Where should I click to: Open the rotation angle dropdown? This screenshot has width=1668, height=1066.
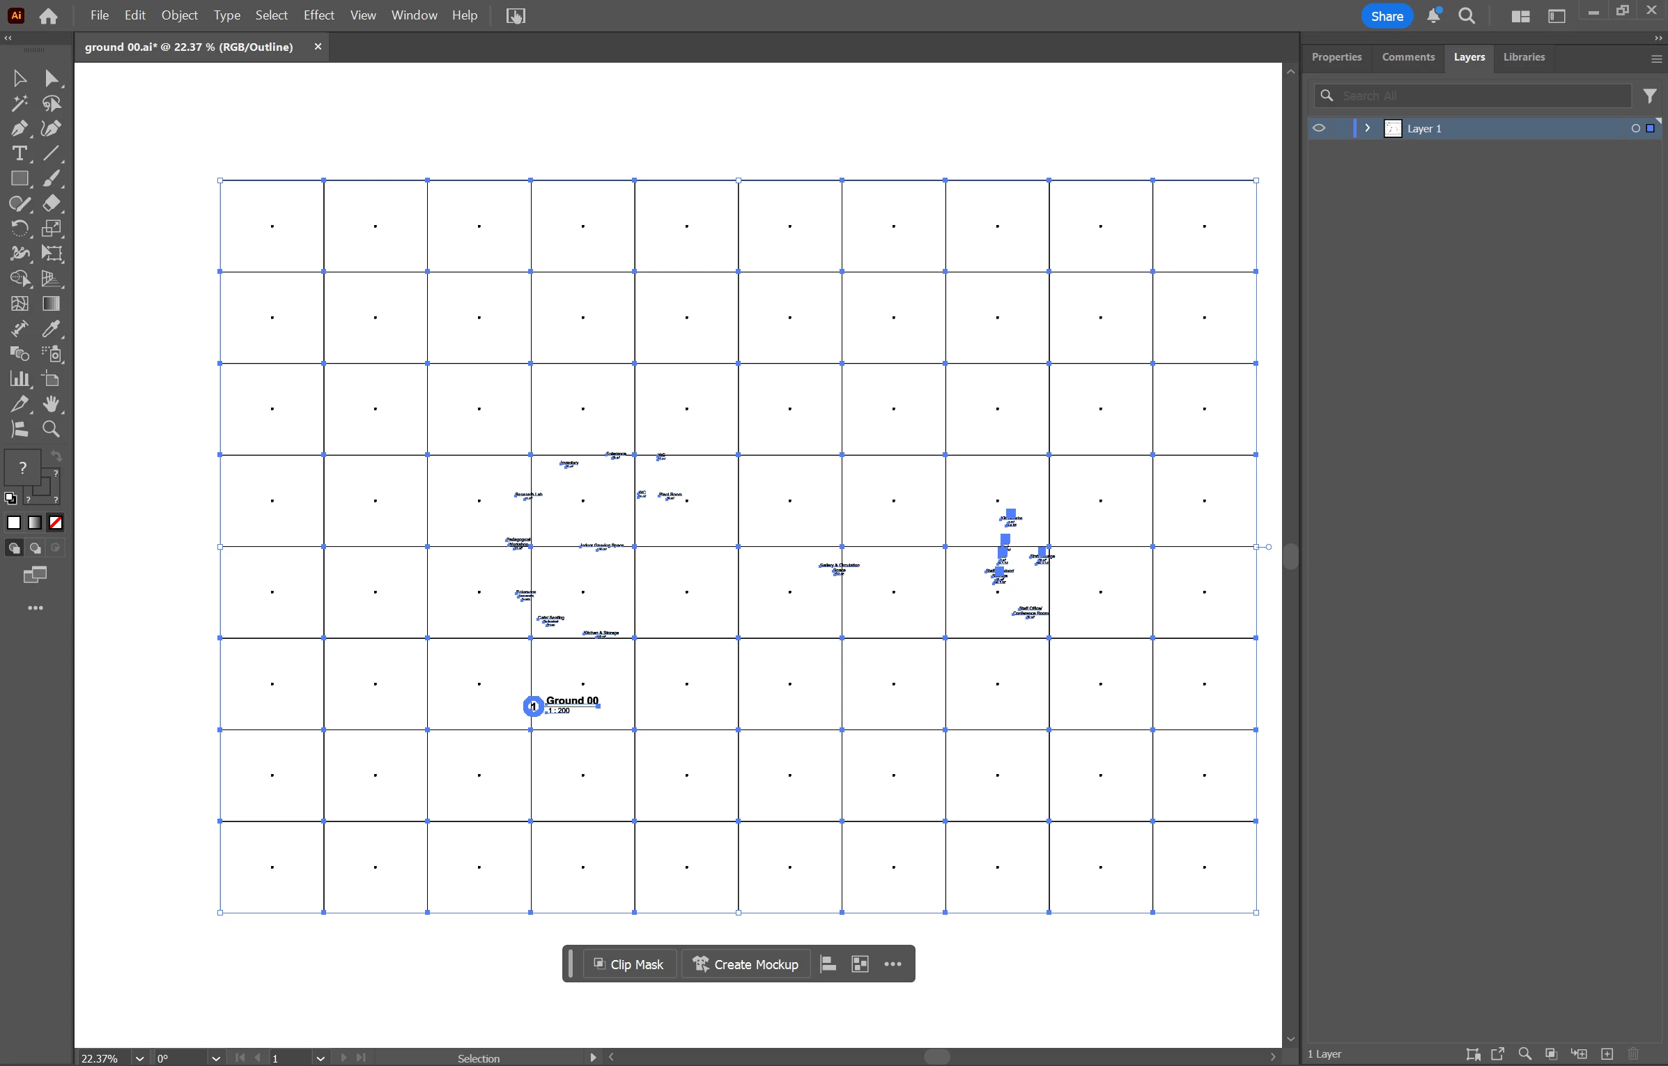click(x=216, y=1058)
